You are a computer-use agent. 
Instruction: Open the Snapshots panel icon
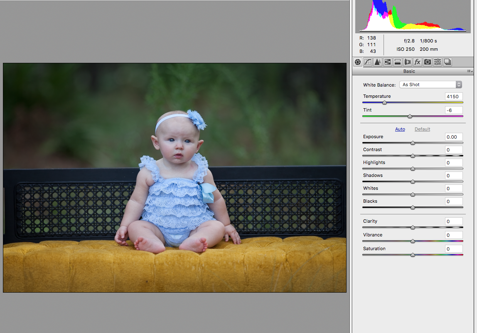pyautogui.click(x=447, y=62)
